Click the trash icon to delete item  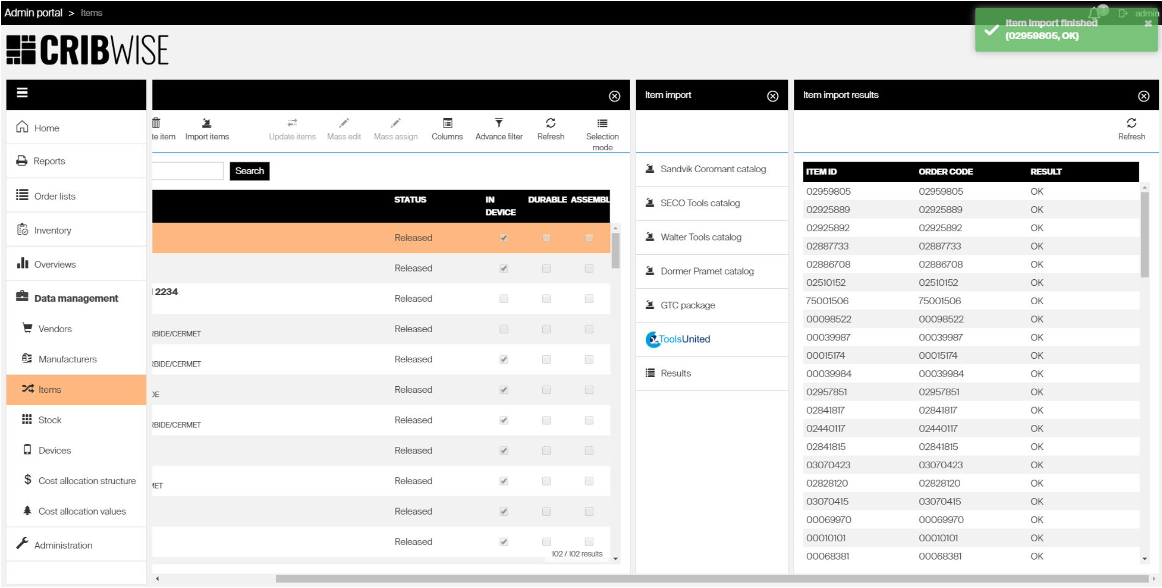156,123
